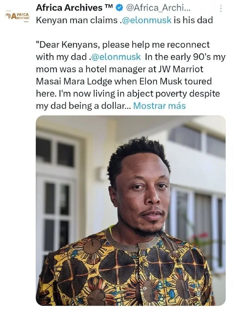Screen dimensions: 233x310
Task: Expand the tweet with Mostrar más
Action: pos(159,106)
